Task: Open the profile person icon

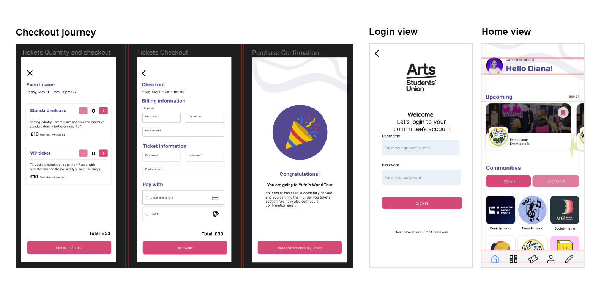Action: [x=551, y=259]
